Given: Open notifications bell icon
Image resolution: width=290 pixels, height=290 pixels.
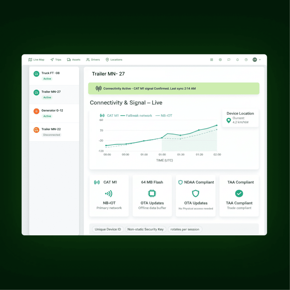Looking at the screenshot, I should (x=238, y=60).
